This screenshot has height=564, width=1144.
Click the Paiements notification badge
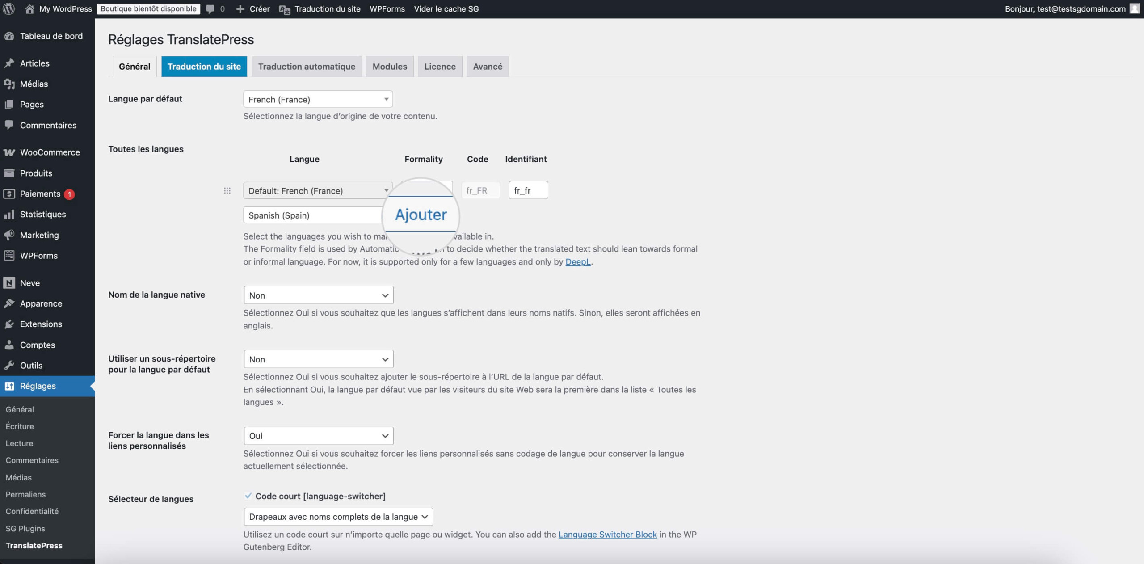click(x=69, y=194)
